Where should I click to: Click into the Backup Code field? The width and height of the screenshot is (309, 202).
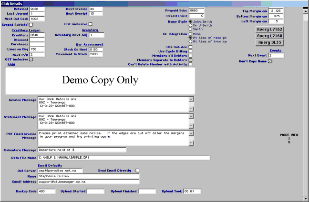[47, 191]
